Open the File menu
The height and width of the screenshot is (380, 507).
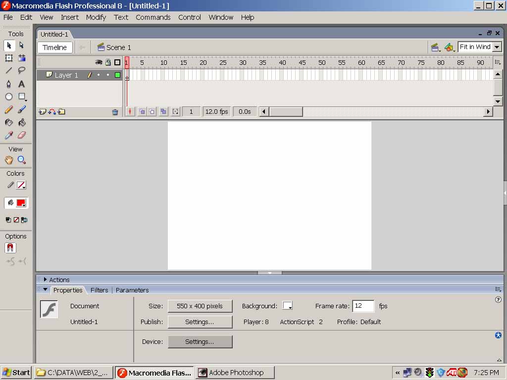[x=8, y=17]
